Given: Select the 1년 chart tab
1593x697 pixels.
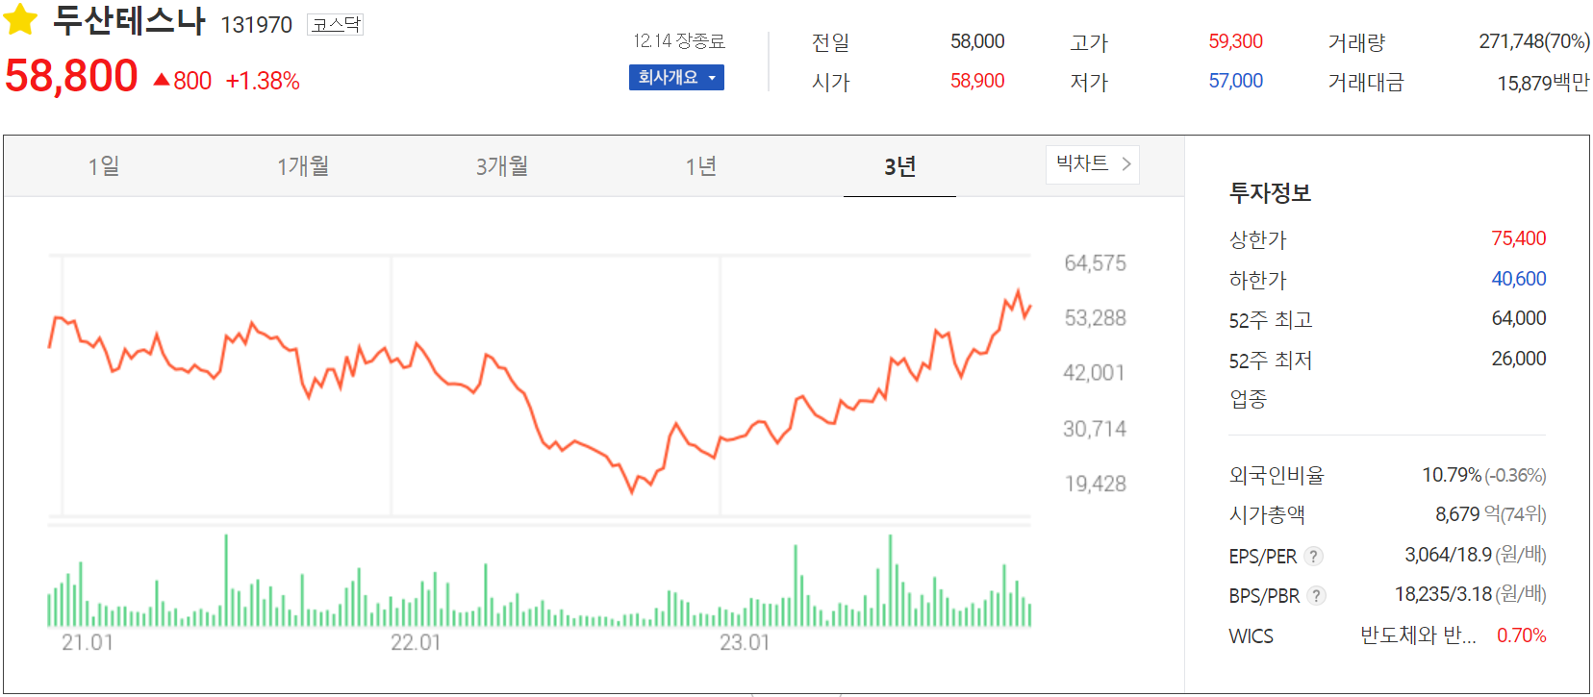Looking at the screenshot, I should click(x=701, y=166).
